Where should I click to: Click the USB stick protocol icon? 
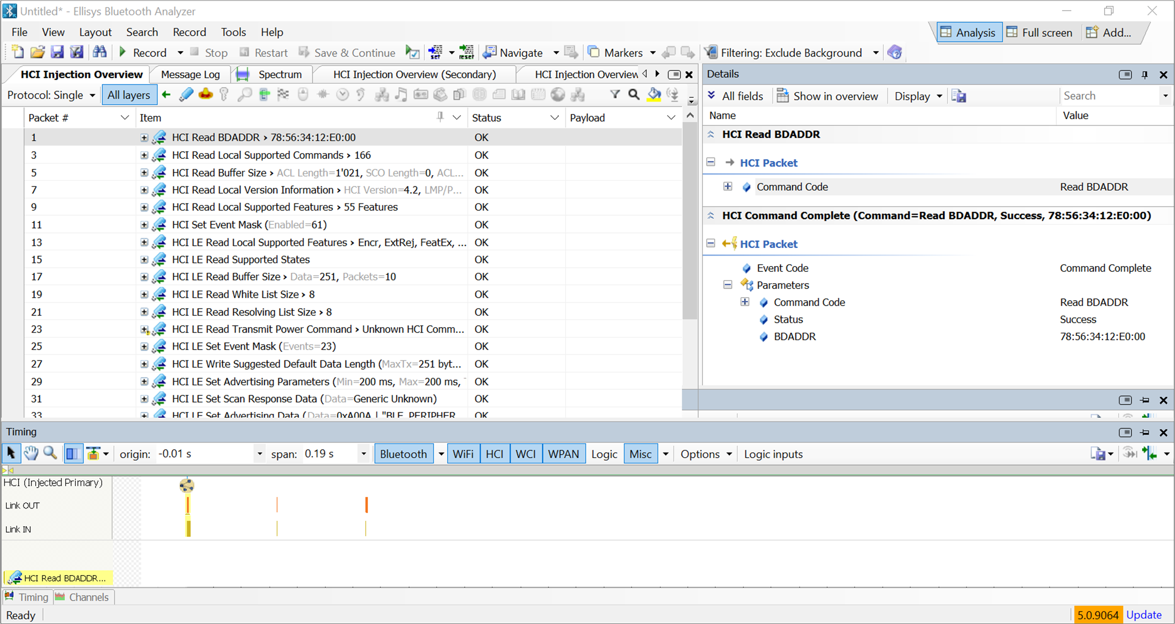[186, 94]
